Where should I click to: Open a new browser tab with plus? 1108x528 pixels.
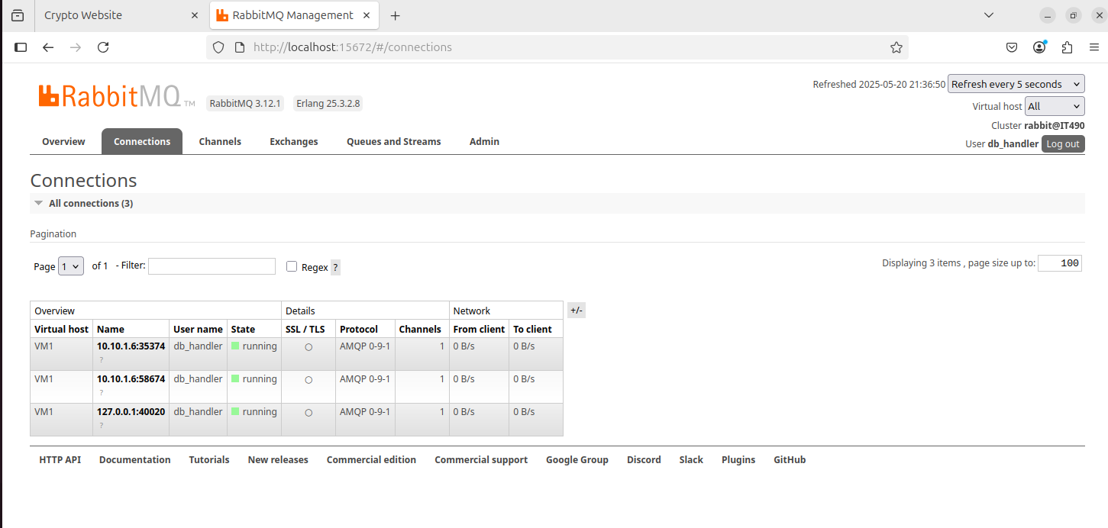(395, 15)
